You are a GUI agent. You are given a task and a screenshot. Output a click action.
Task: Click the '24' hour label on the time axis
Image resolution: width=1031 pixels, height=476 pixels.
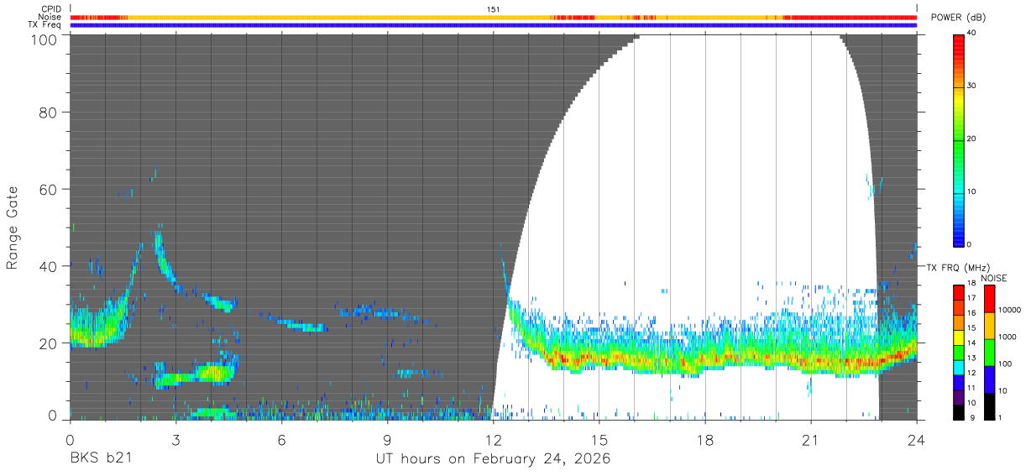pyautogui.click(x=917, y=440)
